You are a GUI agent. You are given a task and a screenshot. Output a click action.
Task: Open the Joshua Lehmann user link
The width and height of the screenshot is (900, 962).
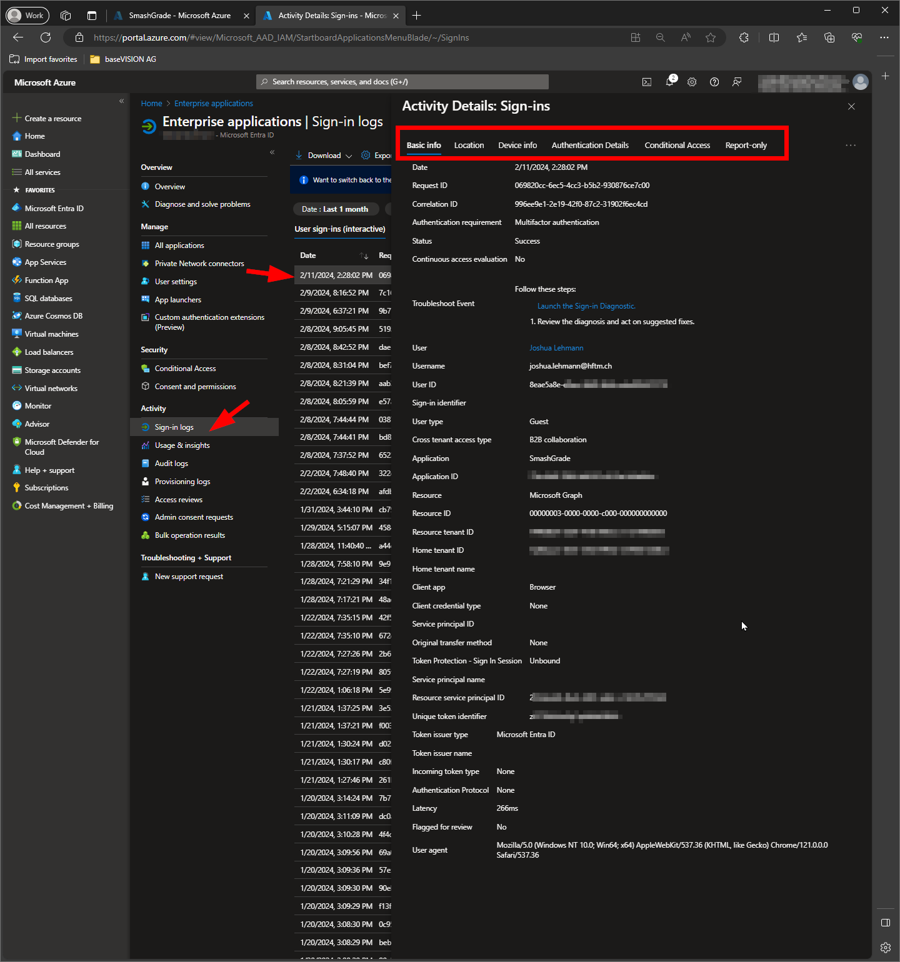click(556, 348)
